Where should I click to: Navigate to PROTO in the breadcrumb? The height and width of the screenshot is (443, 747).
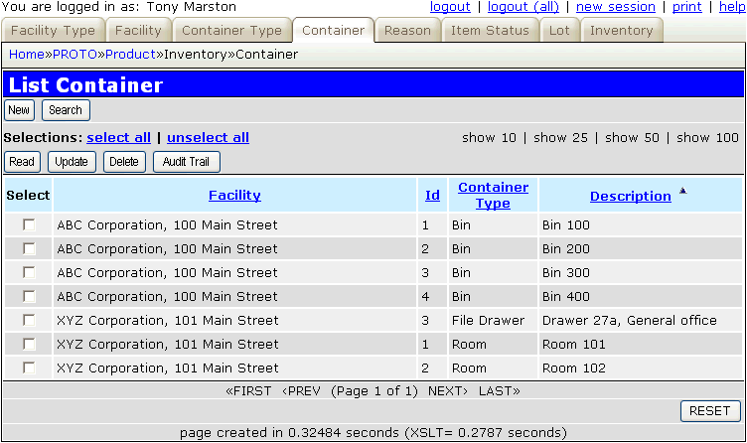pyautogui.click(x=75, y=54)
